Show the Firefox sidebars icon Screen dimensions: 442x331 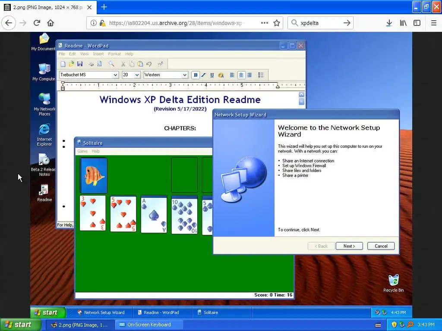[x=417, y=23]
